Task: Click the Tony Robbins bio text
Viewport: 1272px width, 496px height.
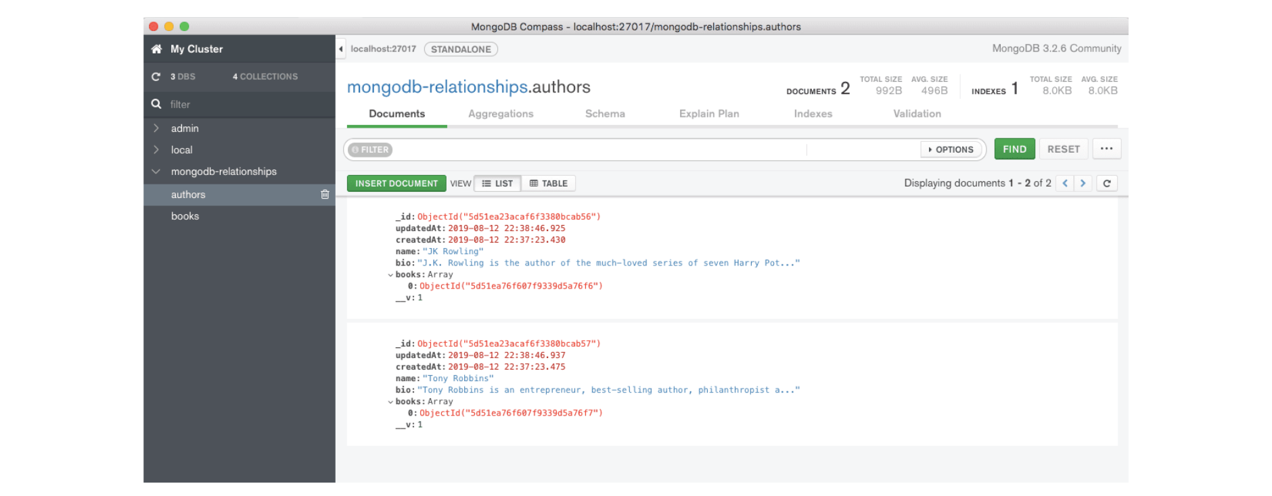Action: [608, 390]
